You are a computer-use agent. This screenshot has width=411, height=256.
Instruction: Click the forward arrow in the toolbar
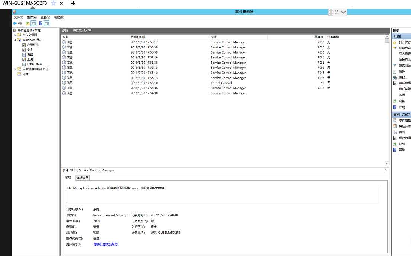pos(20,23)
